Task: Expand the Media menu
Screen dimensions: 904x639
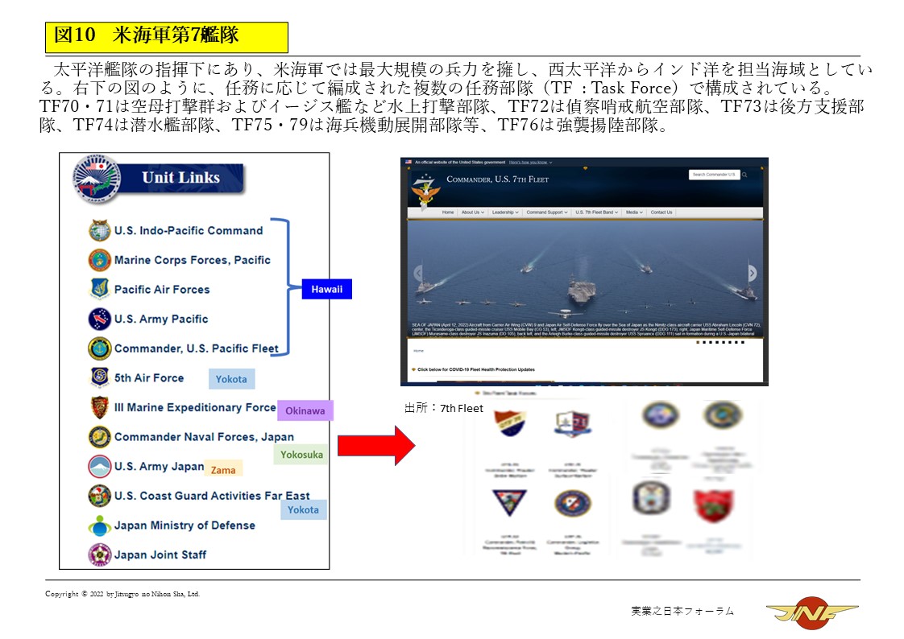Action: tap(634, 212)
